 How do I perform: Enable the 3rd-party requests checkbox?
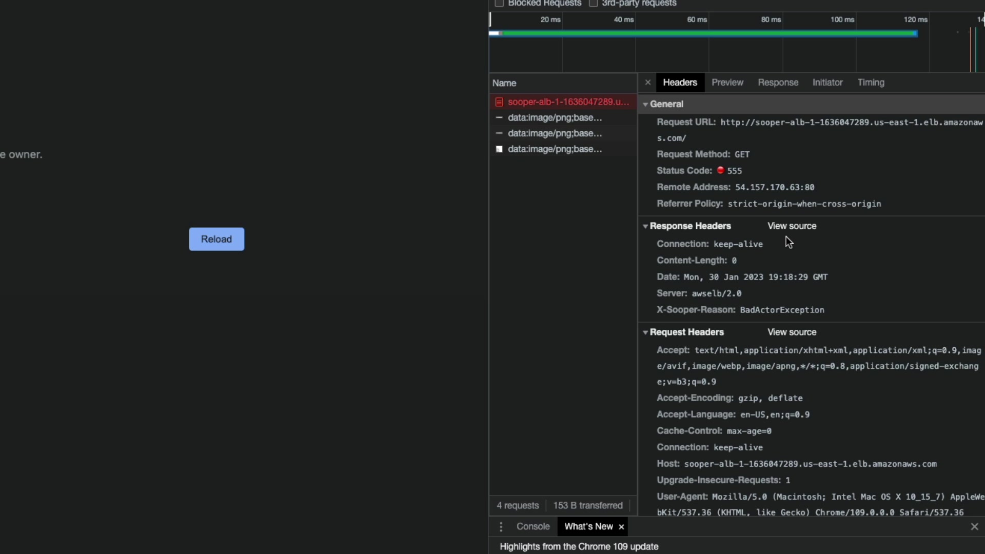point(593,4)
